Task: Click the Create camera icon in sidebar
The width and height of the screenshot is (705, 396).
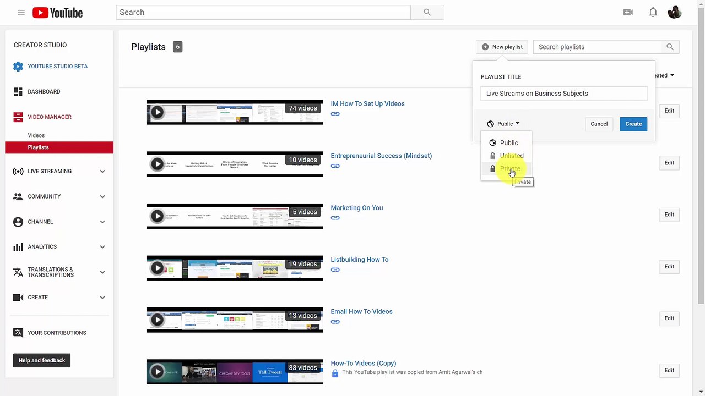Action: 18,298
